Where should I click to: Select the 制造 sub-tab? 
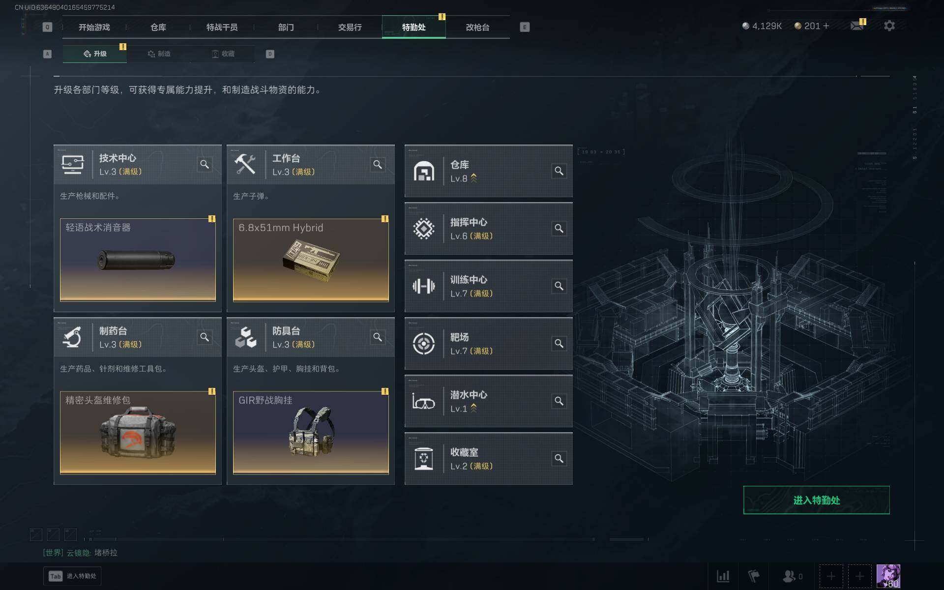(x=159, y=54)
